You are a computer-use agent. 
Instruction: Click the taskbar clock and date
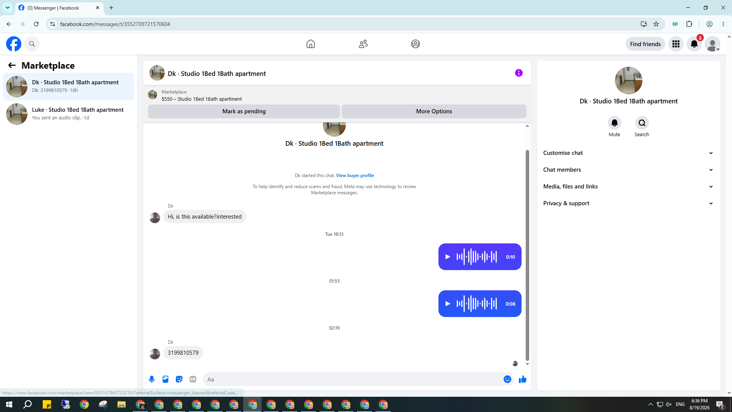coord(700,404)
